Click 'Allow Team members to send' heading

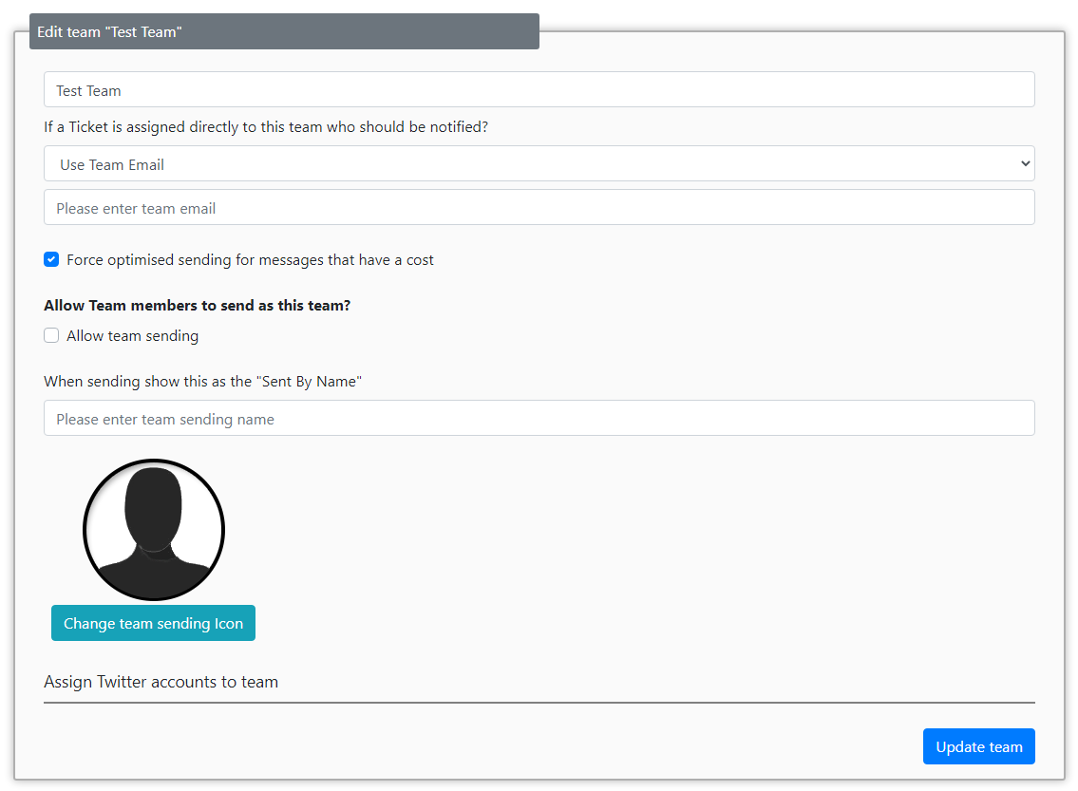198,306
